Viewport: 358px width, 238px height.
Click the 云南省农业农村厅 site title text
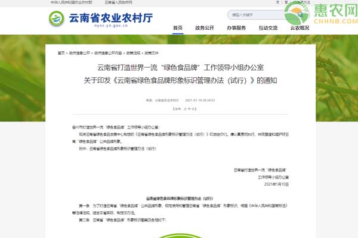pos(111,18)
